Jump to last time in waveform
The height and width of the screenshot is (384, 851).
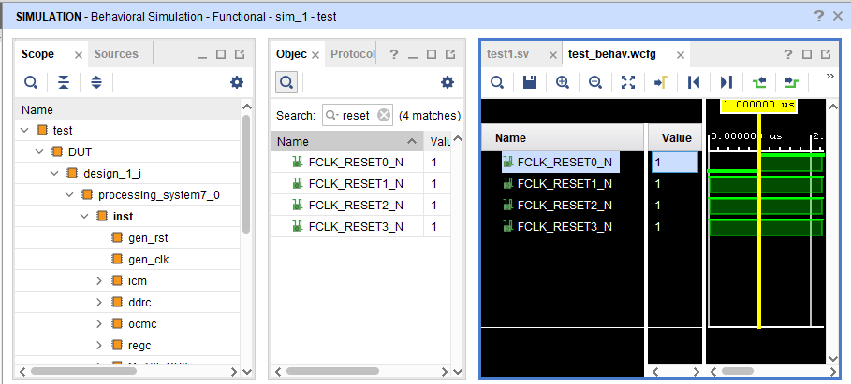tap(726, 82)
